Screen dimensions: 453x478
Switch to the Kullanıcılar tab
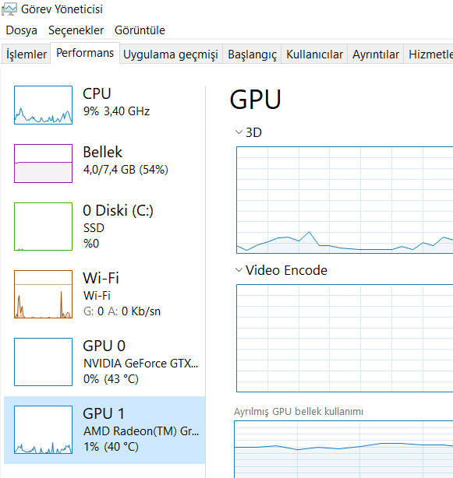(314, 54)
